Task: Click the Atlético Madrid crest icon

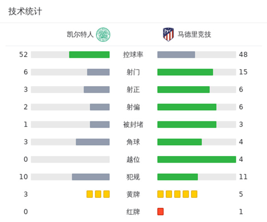Action: (168, 34)
